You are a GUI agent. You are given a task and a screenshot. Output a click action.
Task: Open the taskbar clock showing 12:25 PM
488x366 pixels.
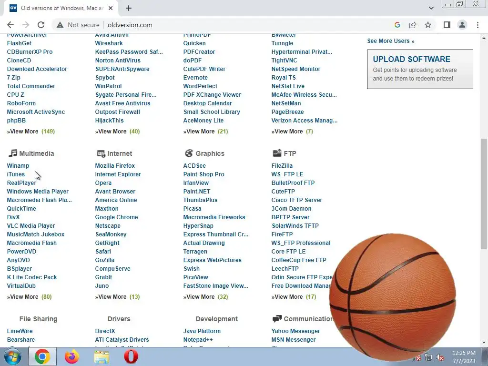pyautogui.click(x=464, y=357)
